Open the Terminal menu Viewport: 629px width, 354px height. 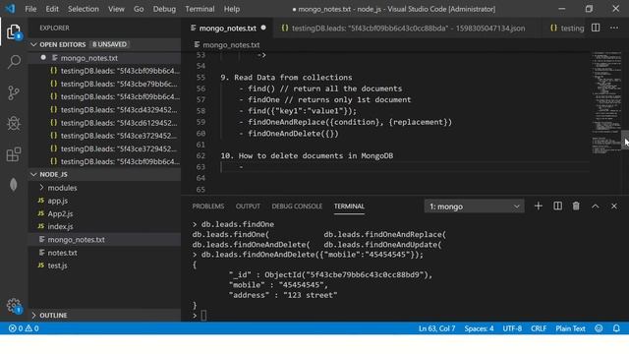coord(200,9)
